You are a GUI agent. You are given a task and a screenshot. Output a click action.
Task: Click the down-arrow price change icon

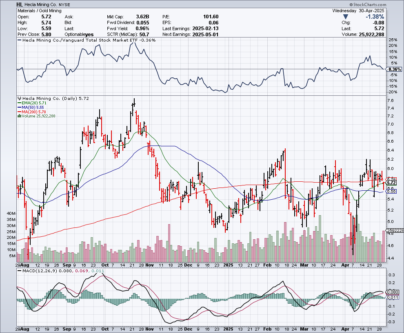coord(346,17)
